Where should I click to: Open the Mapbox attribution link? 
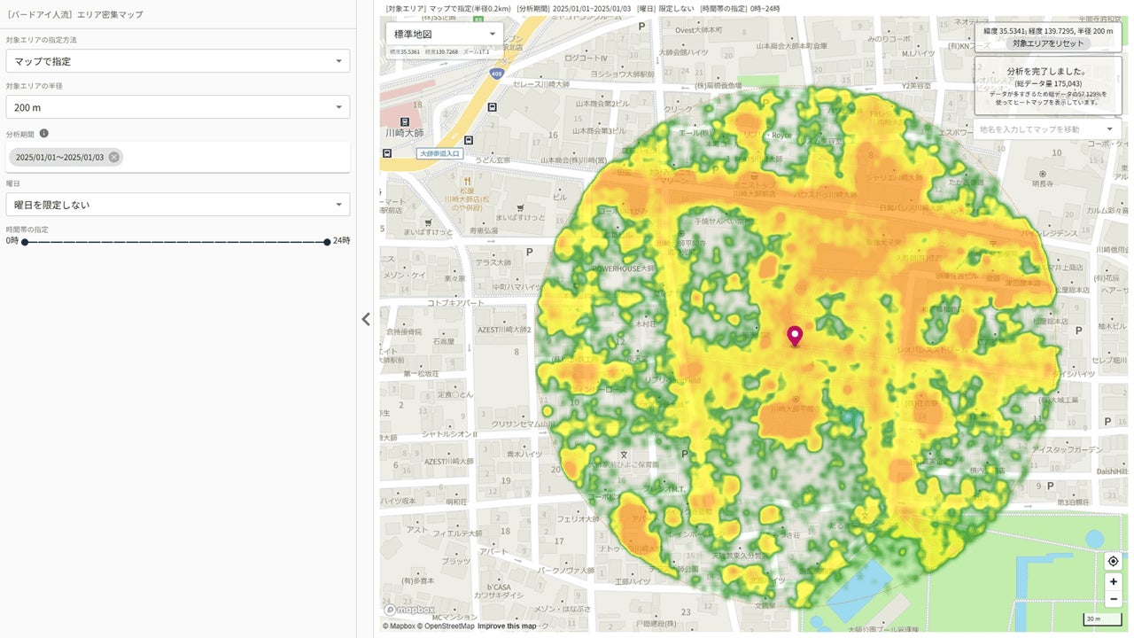click(400, 626)
